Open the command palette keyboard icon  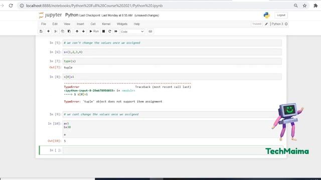(150, 31)
